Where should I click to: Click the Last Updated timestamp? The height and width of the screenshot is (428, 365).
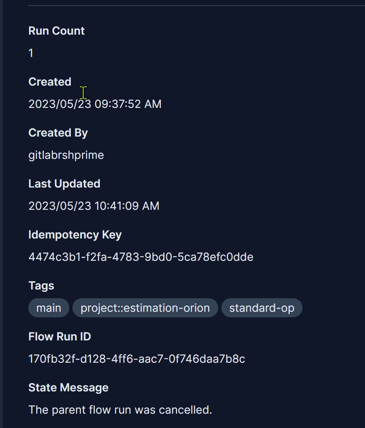tap(94, 206)
